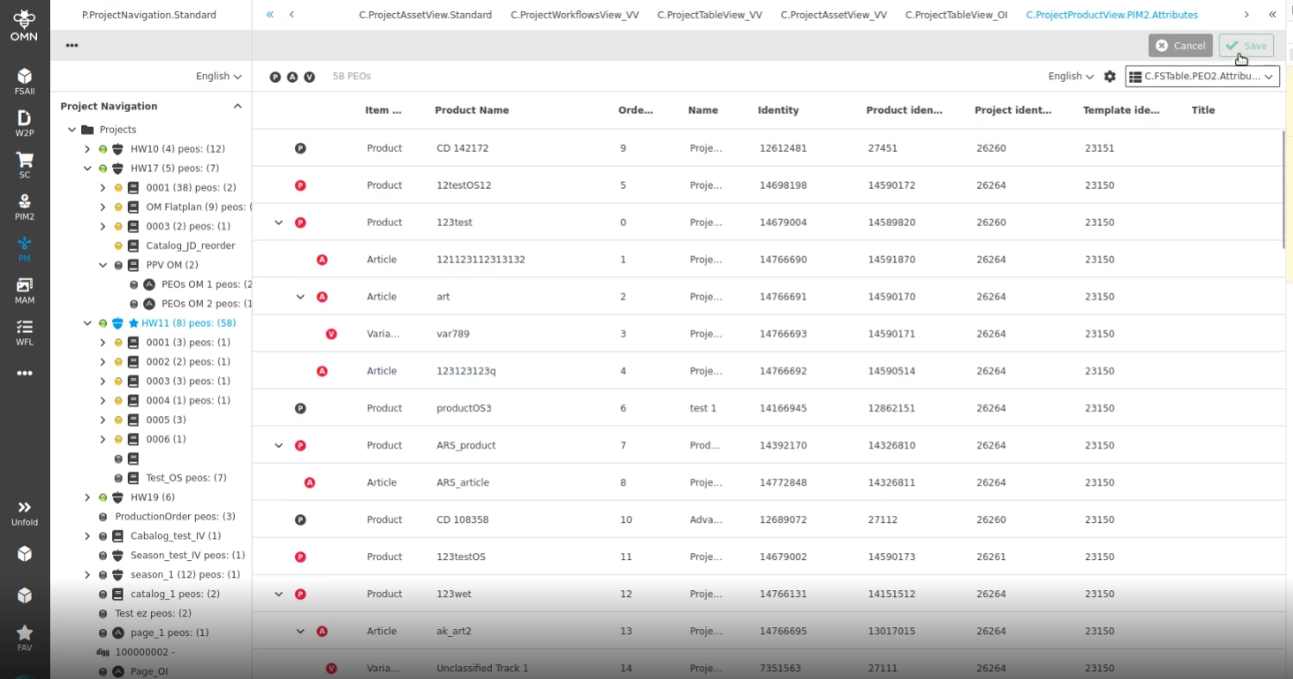This screenshot has height=679, width=1293.
Task: Collapse the 123test product row
Action: click(279, 223)
